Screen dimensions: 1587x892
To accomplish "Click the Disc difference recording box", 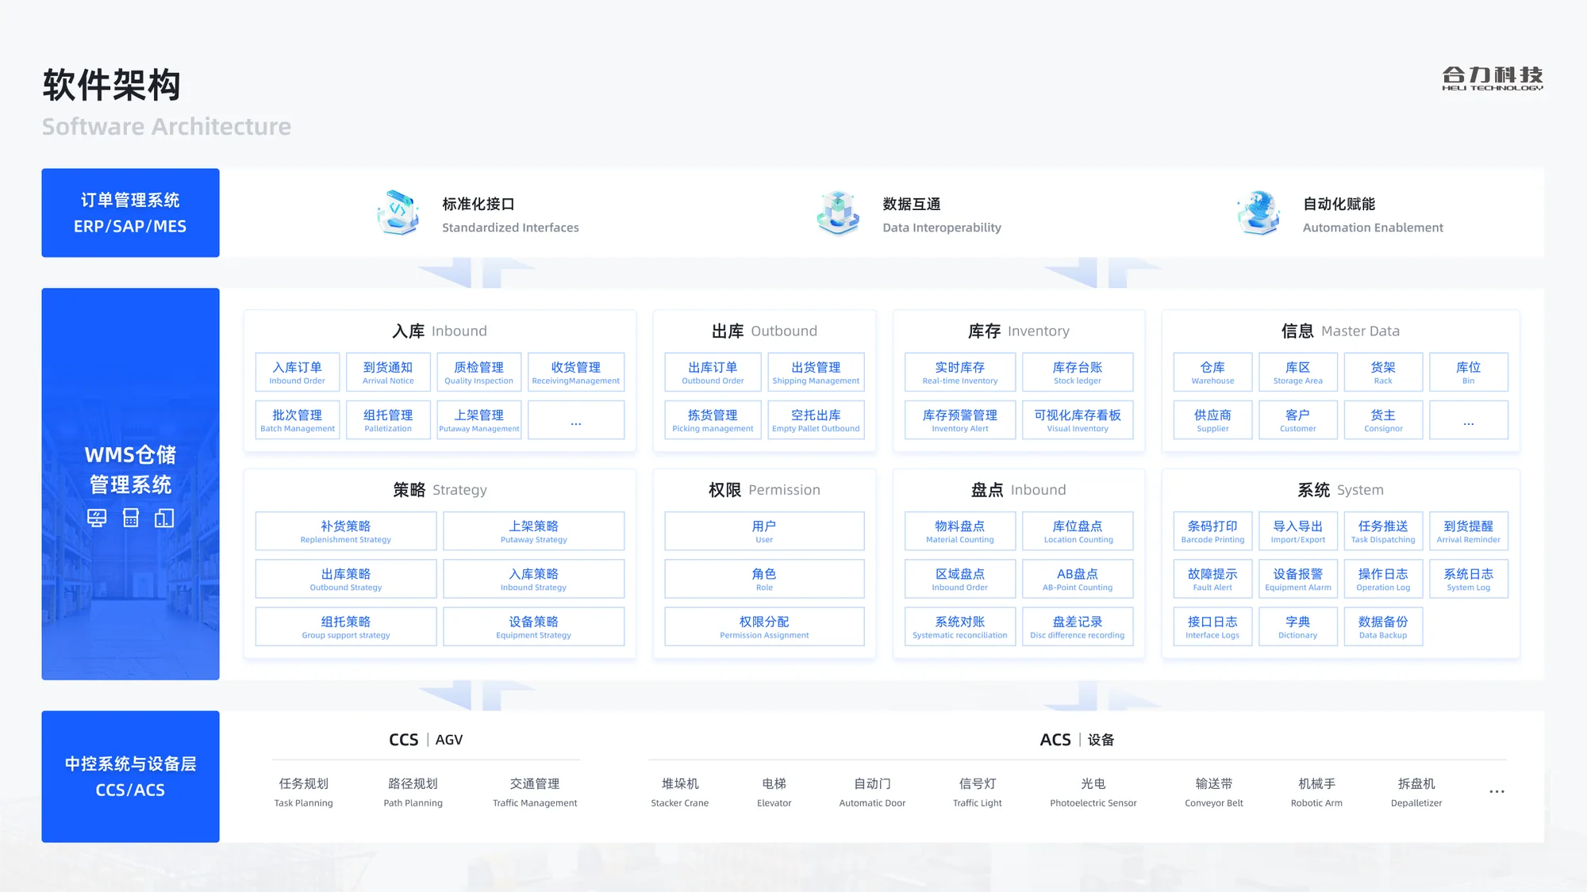I will 1078,626.
